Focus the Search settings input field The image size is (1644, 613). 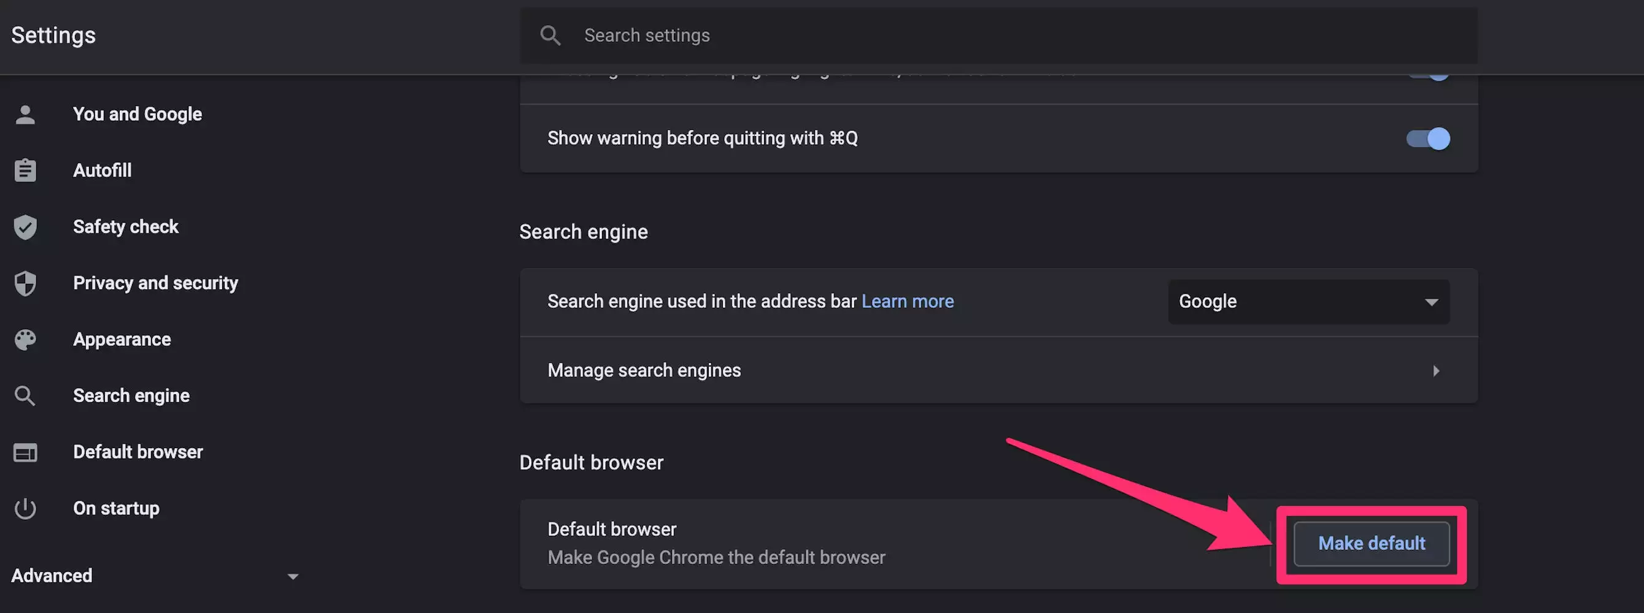pos(999,36)
